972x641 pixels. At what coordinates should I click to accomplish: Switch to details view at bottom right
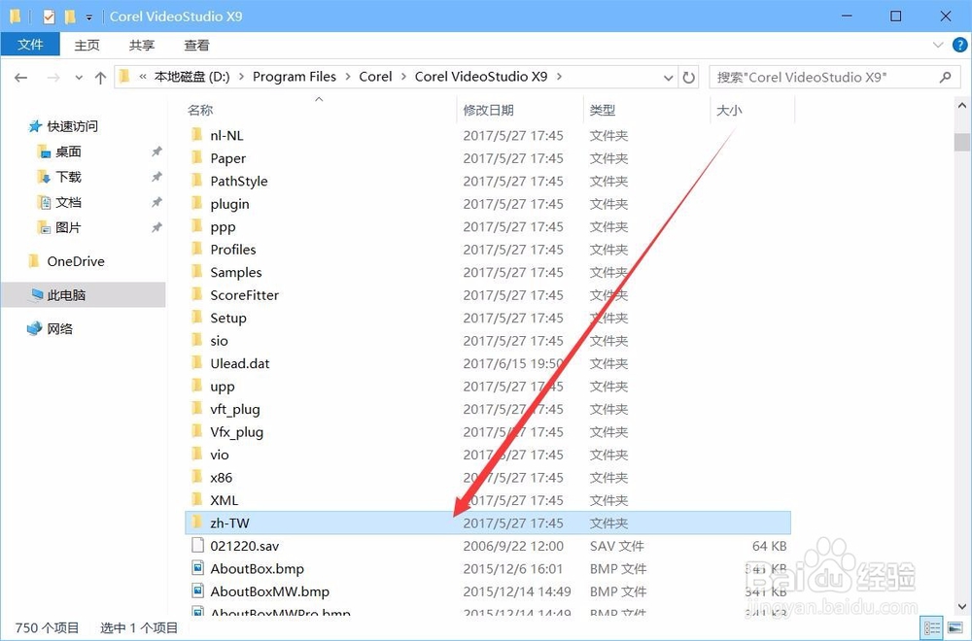[x=931, y=627]
